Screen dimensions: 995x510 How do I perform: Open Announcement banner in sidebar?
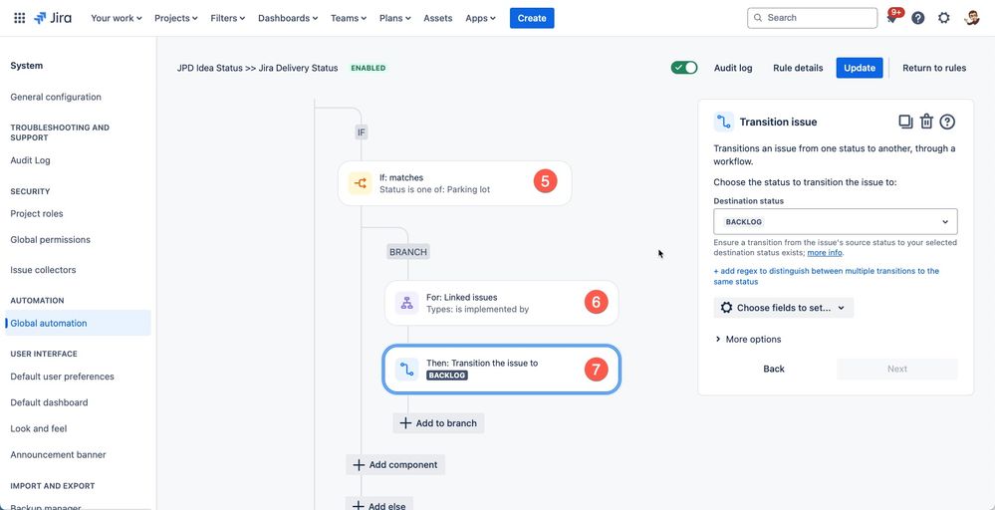[59, 455]
